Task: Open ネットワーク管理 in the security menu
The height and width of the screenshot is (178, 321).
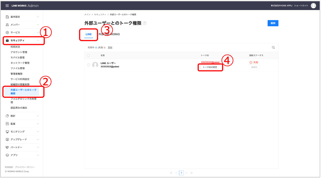Action: [20, 63]
